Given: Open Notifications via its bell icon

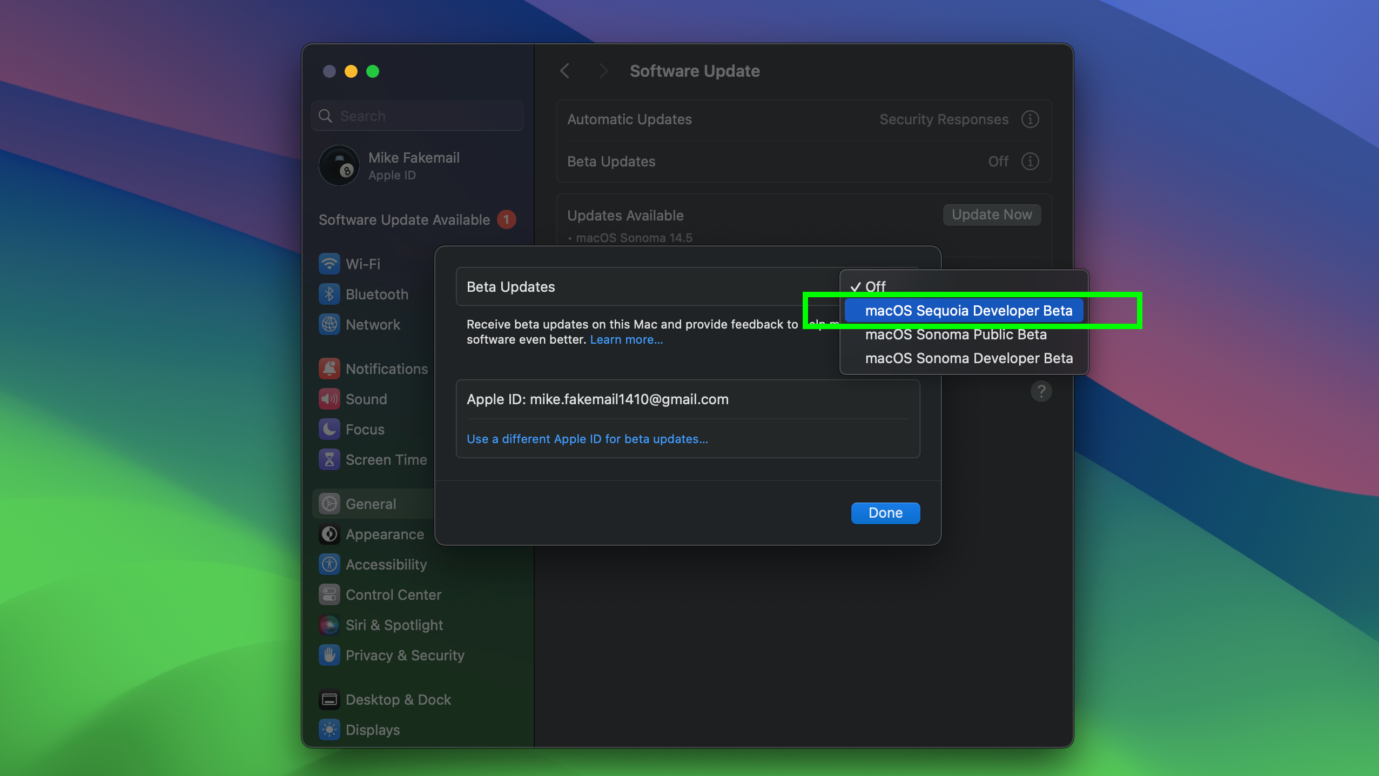Looking at the screenshot, I should pos(330,369).
